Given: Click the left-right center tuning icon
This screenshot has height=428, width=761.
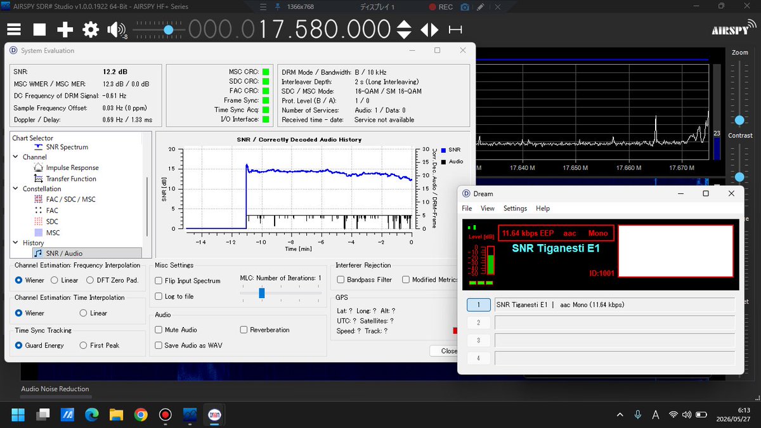Looking at the screenshot, I should (429, 29).
